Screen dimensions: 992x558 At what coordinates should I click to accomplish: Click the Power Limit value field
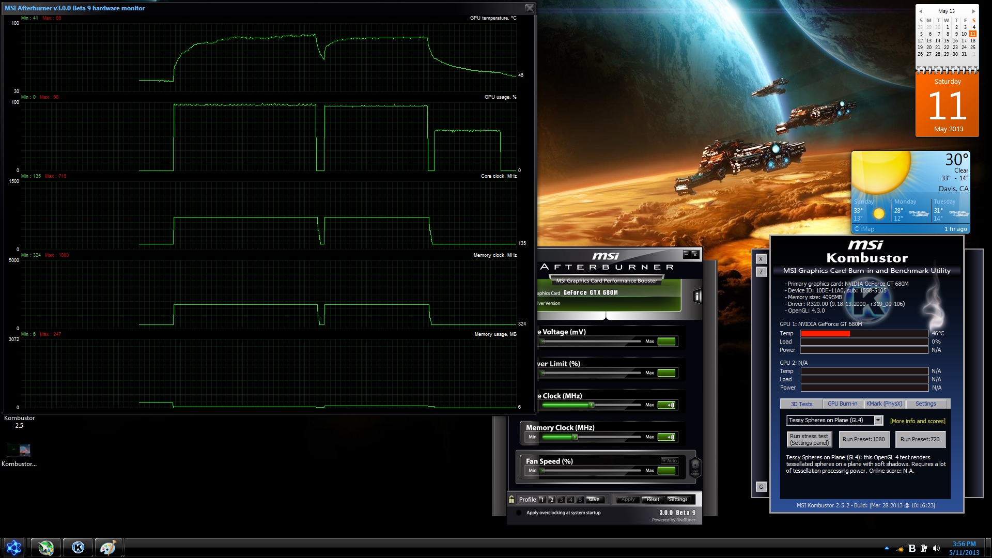[667, 373]
